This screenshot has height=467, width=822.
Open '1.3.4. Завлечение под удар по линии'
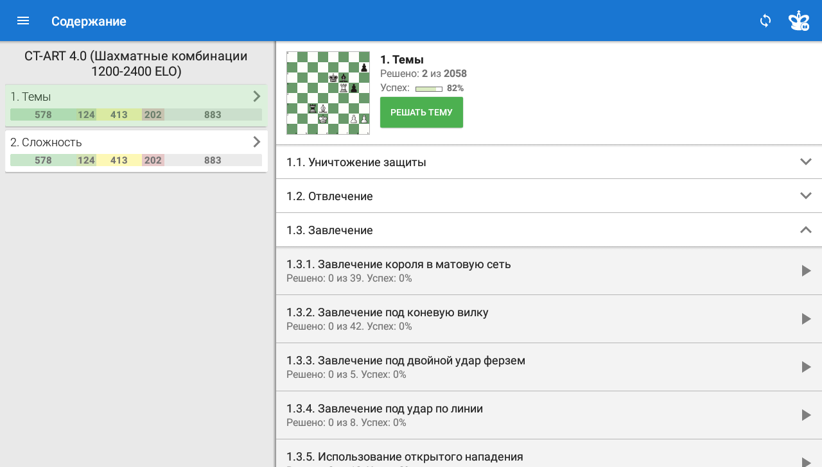(x=549, y=415)
